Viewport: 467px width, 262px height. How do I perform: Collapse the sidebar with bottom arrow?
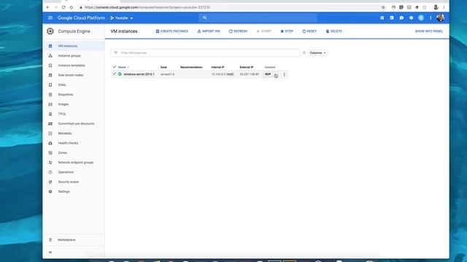pyautogui.click(x=50, y=253)
